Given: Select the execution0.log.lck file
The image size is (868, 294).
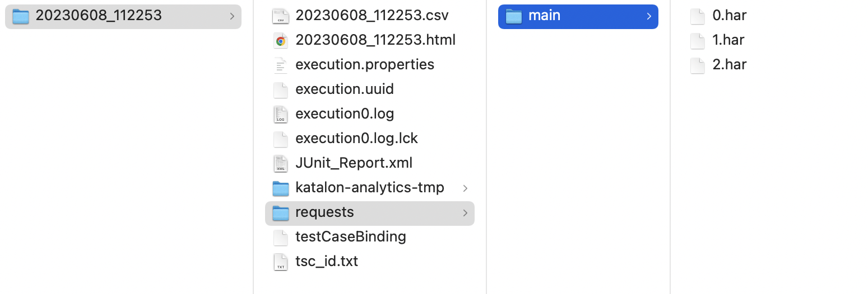Looking at the screenshot, I should (356, 139).
